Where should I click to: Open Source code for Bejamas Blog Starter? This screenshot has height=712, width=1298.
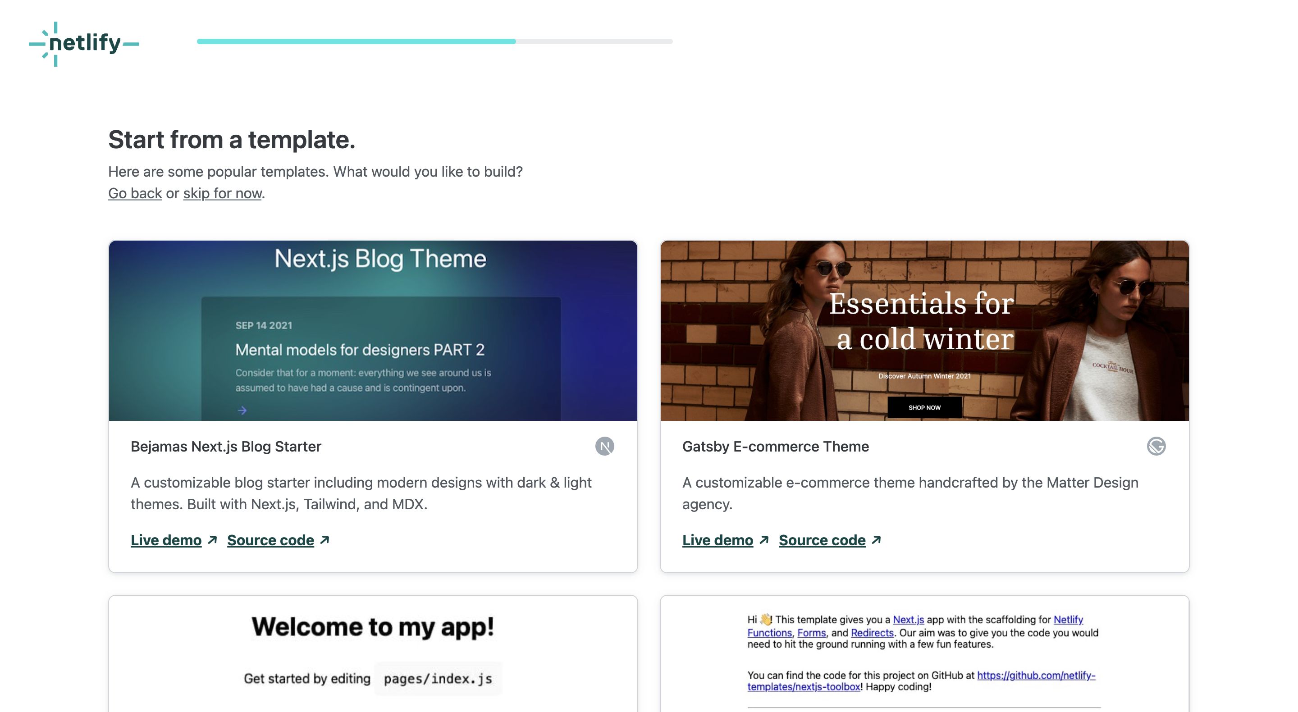tap(270, 540)
